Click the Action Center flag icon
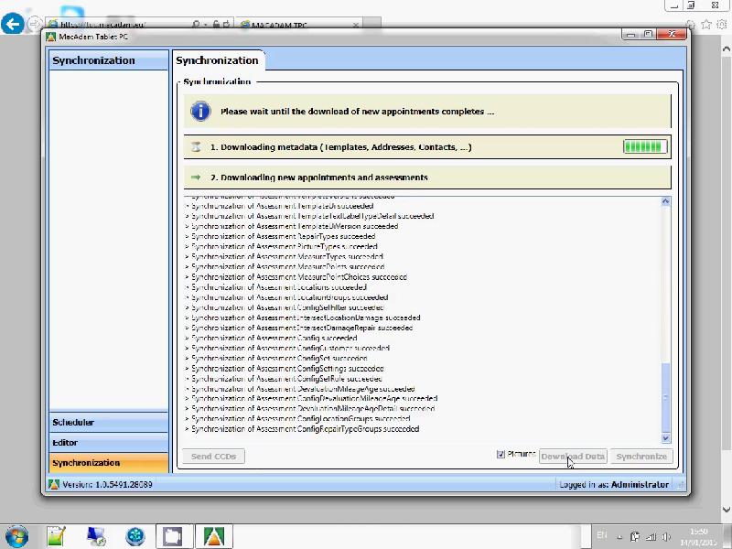This screenshot has width=732, height=549. [x=636, y=536]
